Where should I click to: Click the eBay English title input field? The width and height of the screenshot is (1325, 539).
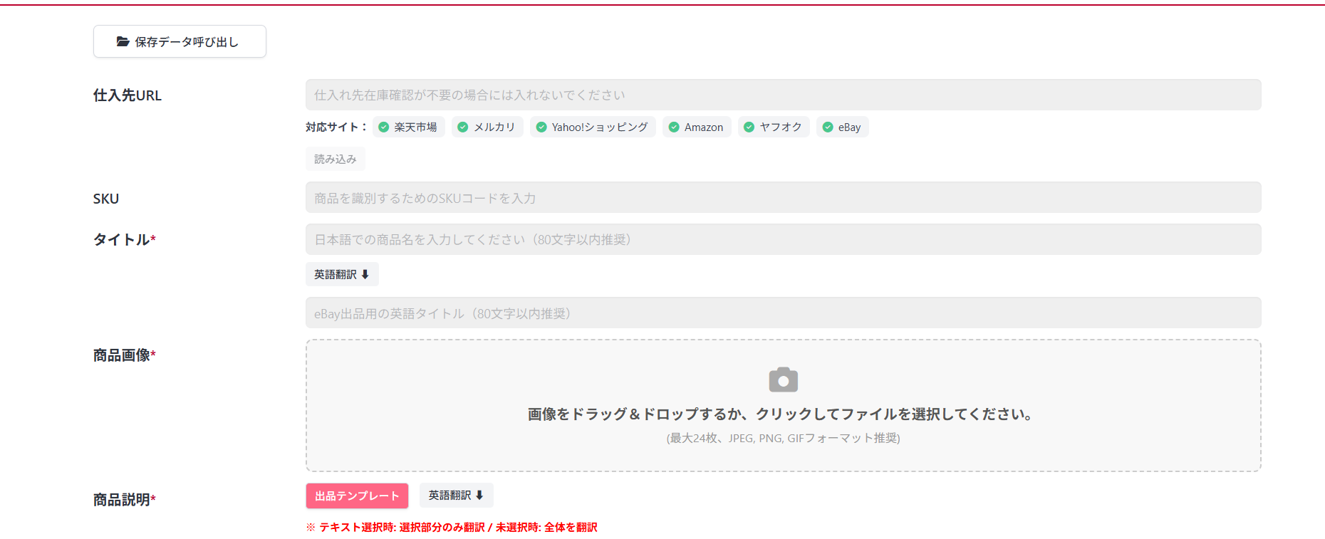tap(783, 313)
